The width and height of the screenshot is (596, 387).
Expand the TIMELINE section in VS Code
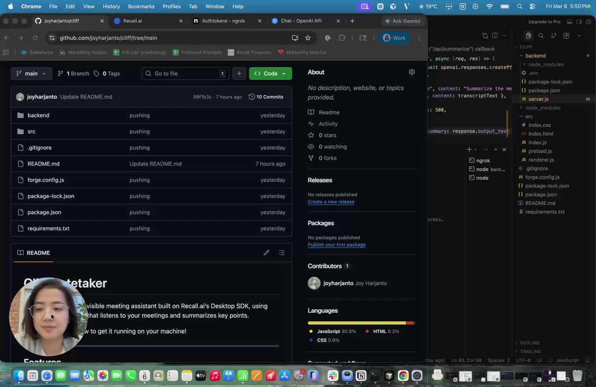[530, 352]
